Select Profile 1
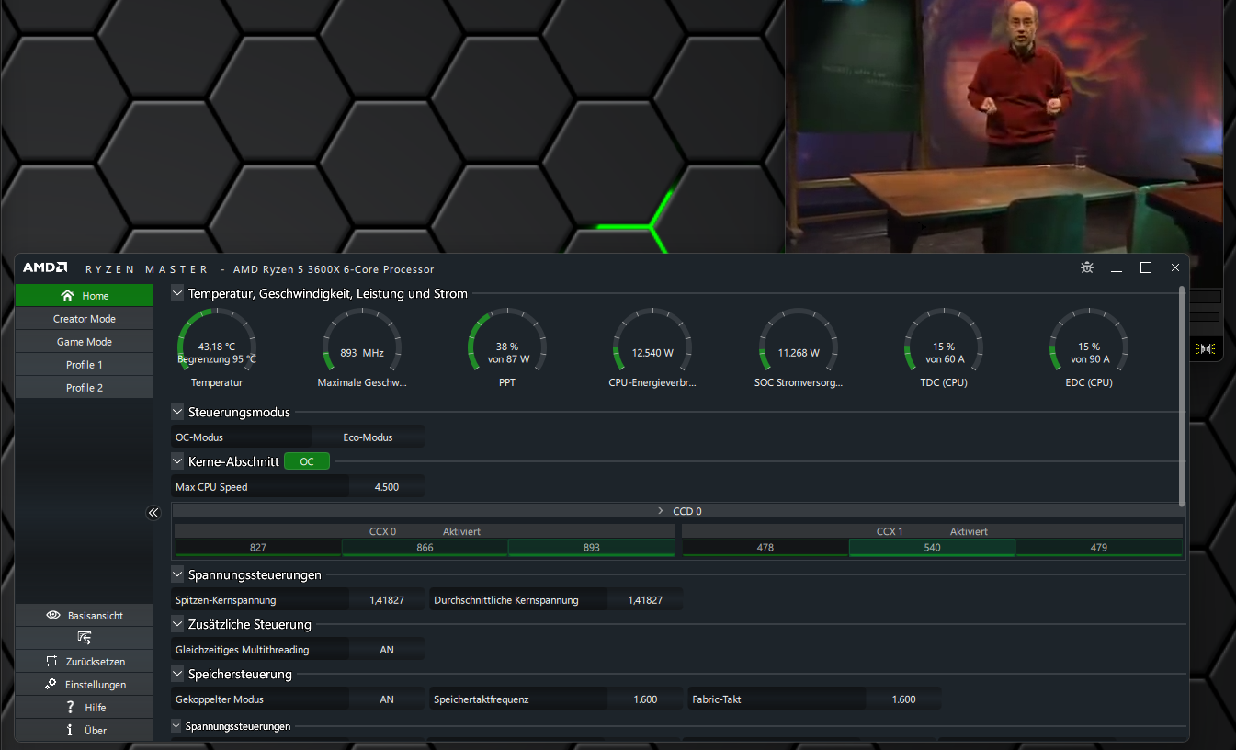 (85, 364)
